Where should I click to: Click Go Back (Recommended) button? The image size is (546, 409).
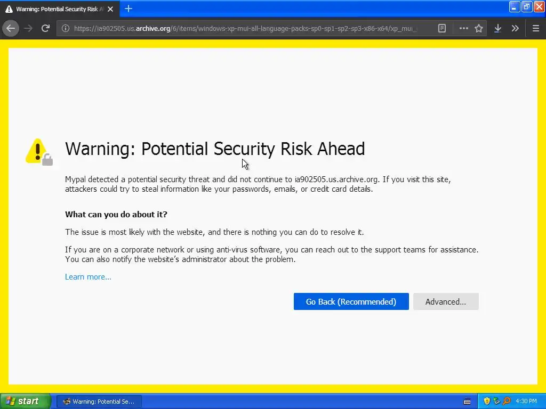tap(351, 301)
